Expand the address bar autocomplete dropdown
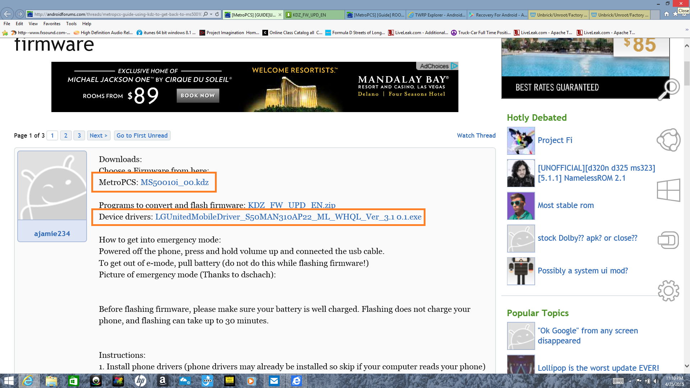Image resolution: width=690 pixels, height=388 pixels. pyautogui.click(x=211, y=14)
